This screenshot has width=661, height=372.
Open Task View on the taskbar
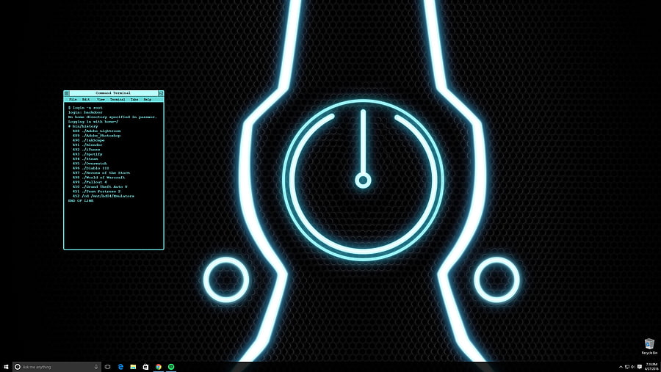(x=107, y=367)
